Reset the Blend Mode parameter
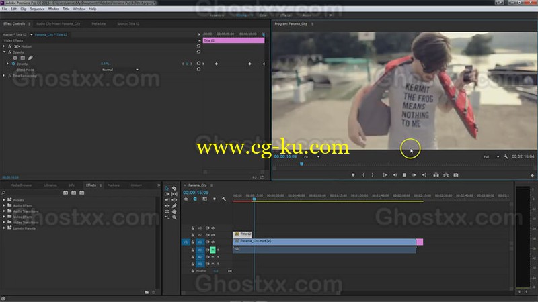The width and height of the screenshot is (538, 302). tap(198, 69)
